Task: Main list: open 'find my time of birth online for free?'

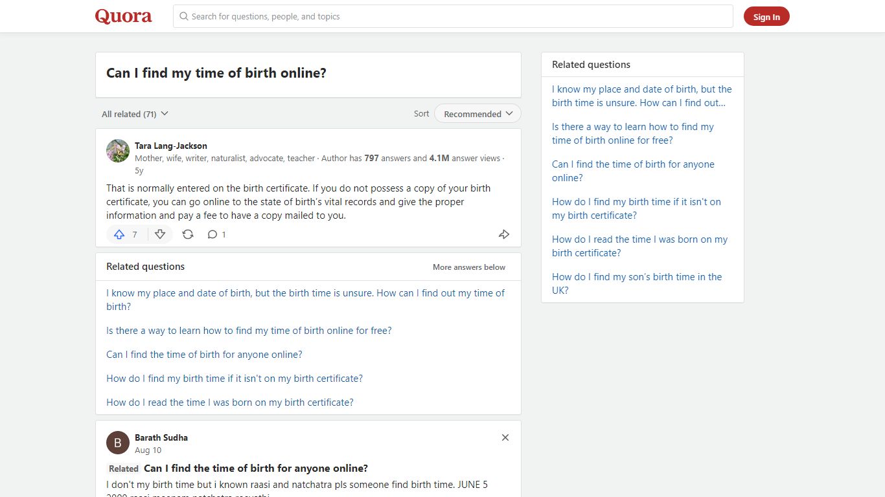Action: tap(249, 331)
